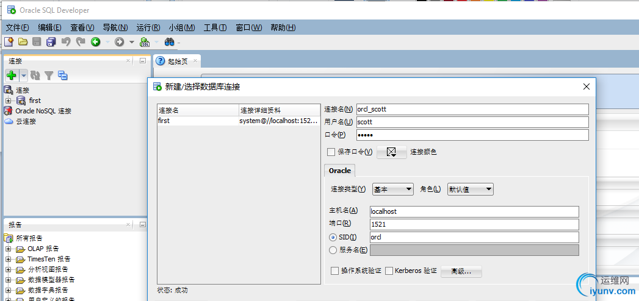This screenshot has height=301, width=639.
Task: Open the Forward arrow history dropdown
Action: click(x=132, y=42)
